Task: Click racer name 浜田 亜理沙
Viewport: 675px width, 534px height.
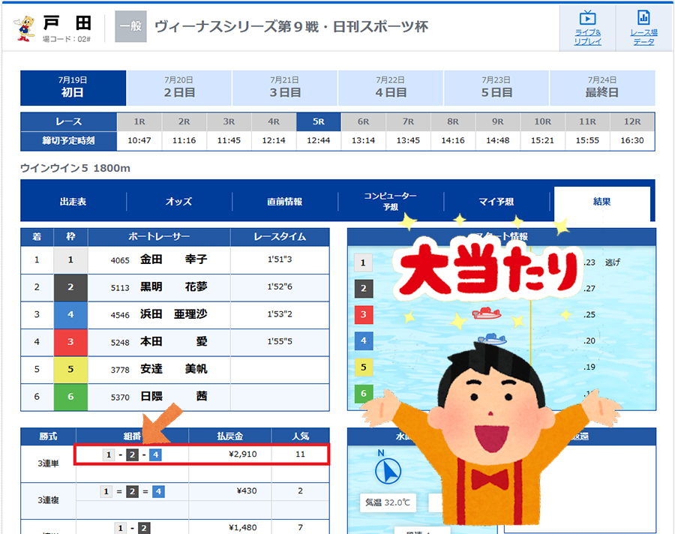Action: click(174, 314)
